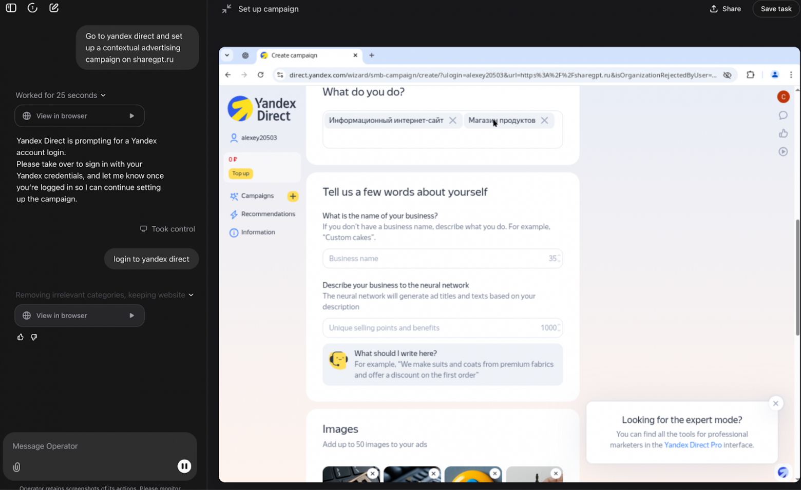Open the browser extensions puzzle icon
The height and width of the screenshot is (490, 801).
[x=751, y=75]
